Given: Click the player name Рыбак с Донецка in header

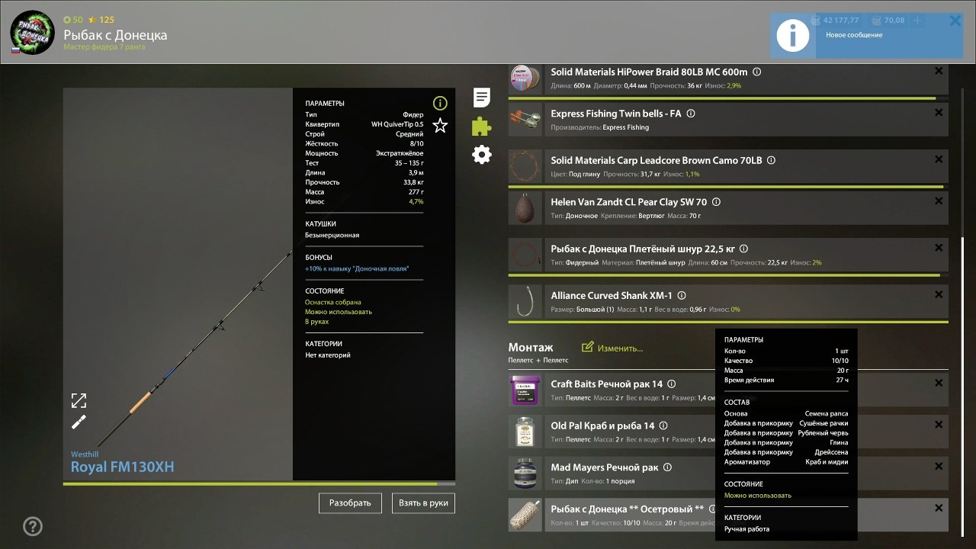Looking at the screenshot, I should click(x=115, y=35).
